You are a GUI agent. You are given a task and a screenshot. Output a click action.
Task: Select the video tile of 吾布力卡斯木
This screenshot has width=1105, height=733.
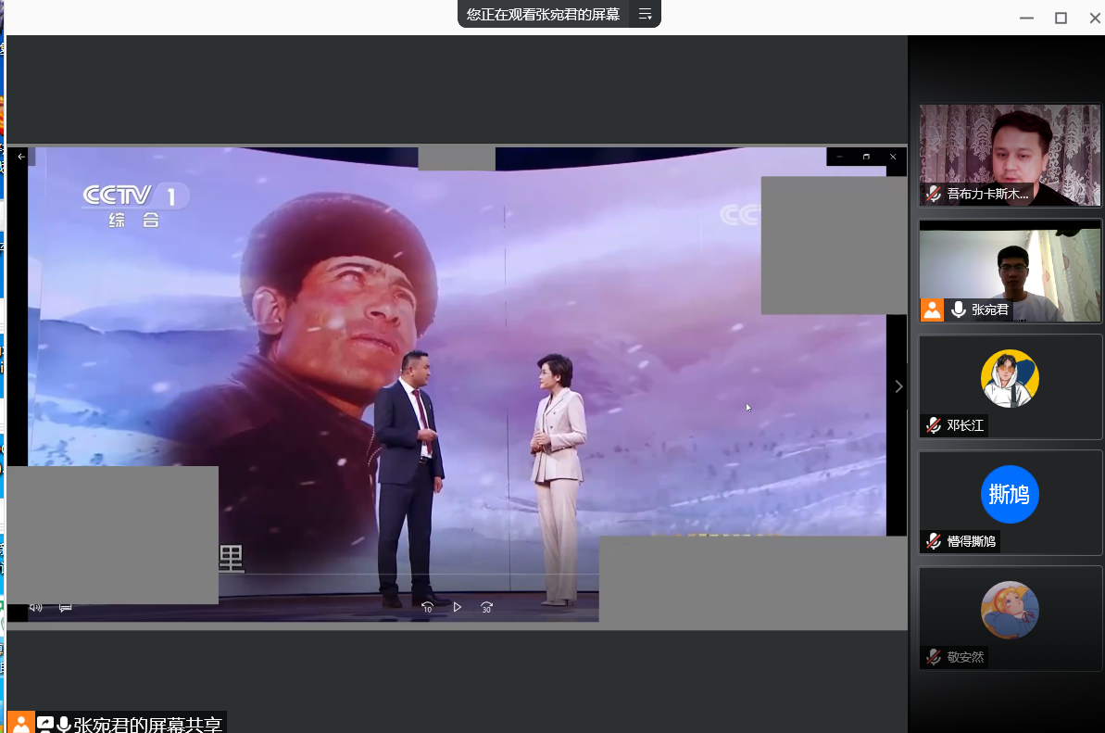(x=1010, y=155)
